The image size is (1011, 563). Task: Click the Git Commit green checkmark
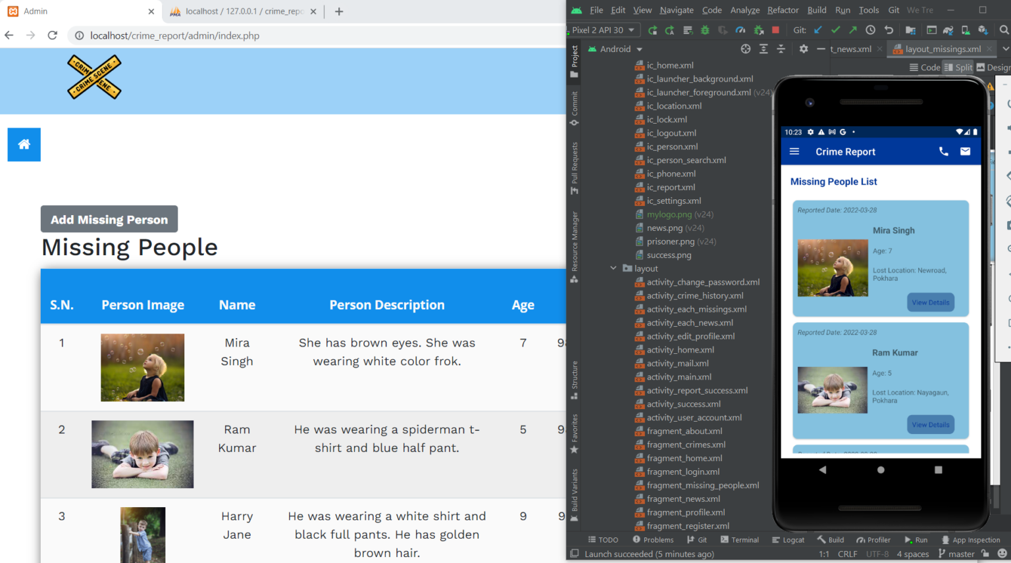click(835, 30)
